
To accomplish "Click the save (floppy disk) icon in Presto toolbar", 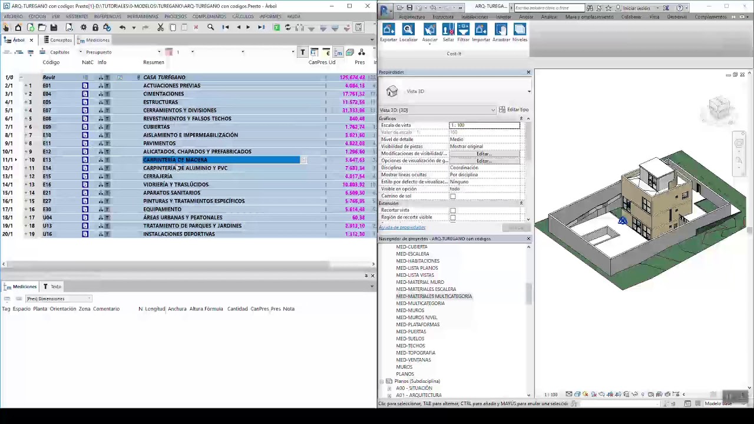I will [54, 28].
